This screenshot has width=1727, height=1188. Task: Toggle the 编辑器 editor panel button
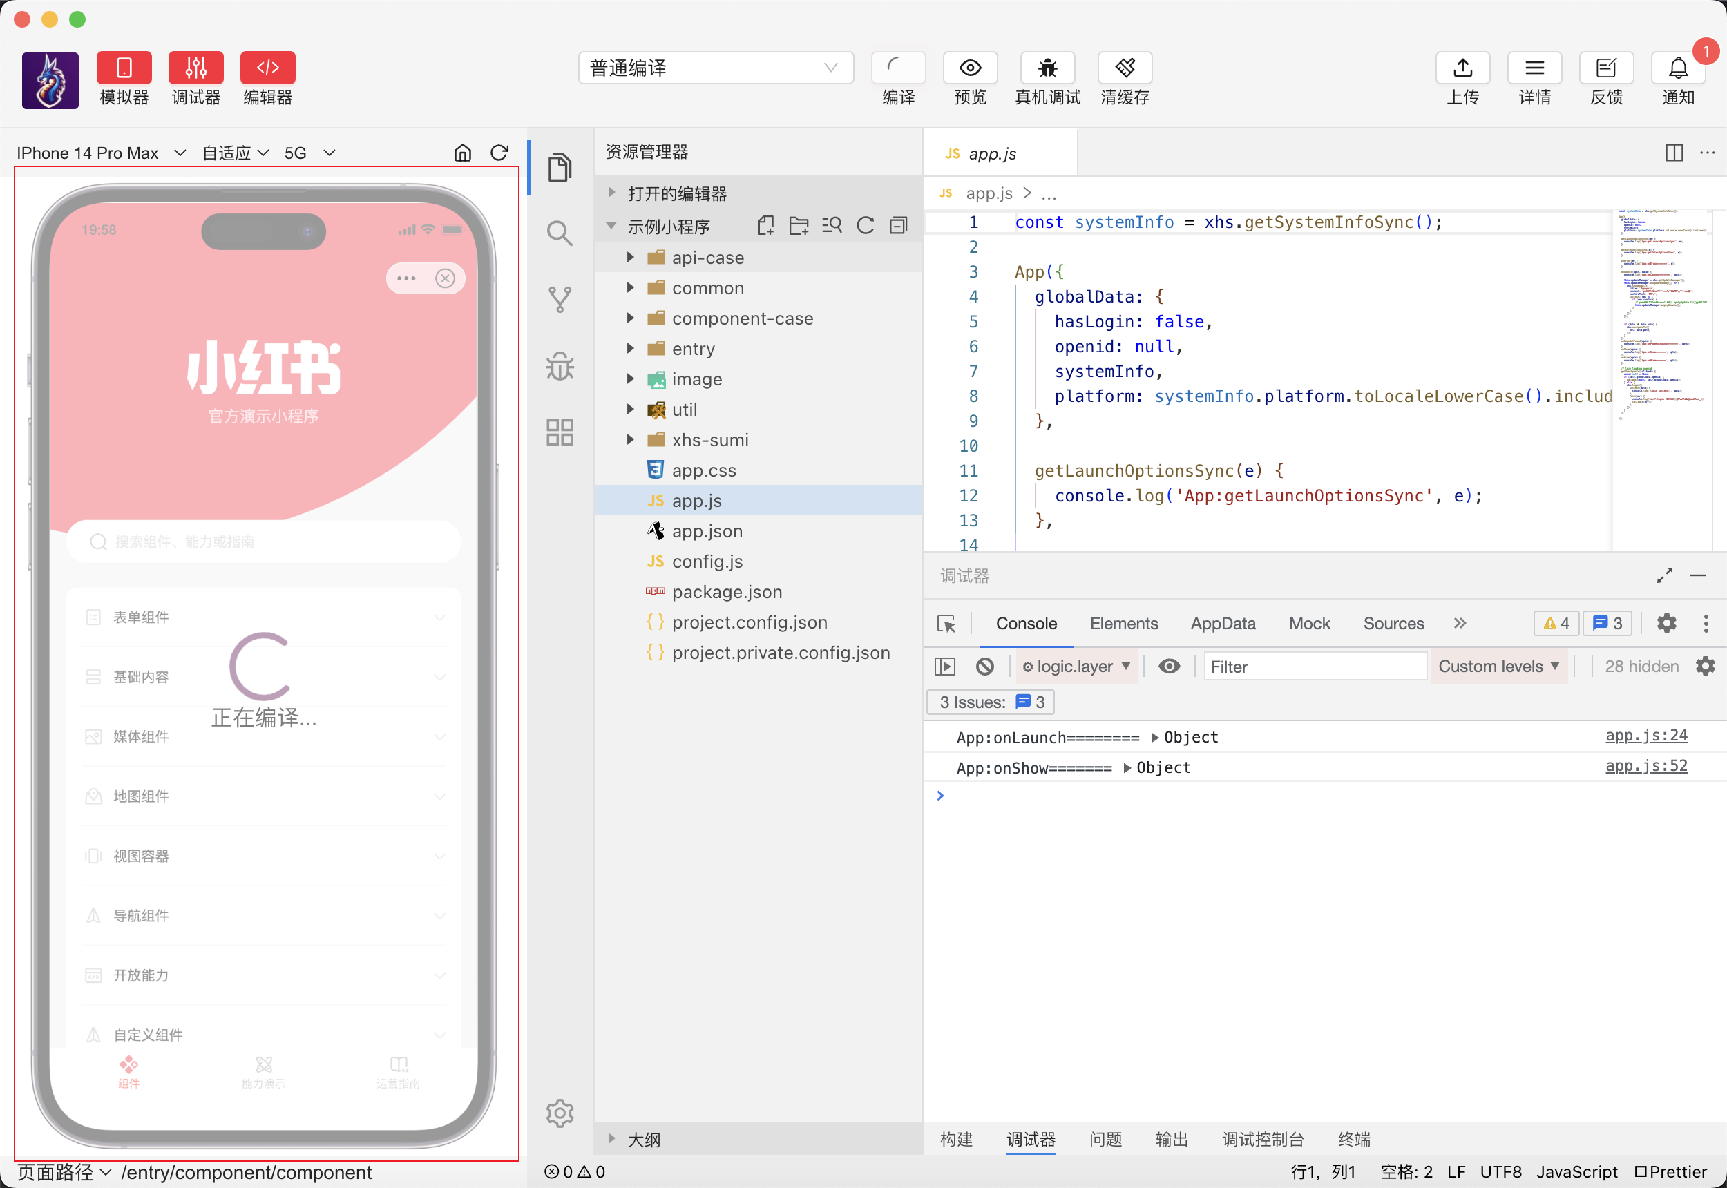coord(268,68)
